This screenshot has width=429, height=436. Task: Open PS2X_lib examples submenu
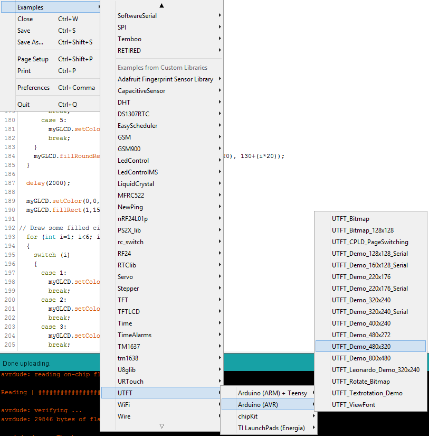(x=161, y=230)
